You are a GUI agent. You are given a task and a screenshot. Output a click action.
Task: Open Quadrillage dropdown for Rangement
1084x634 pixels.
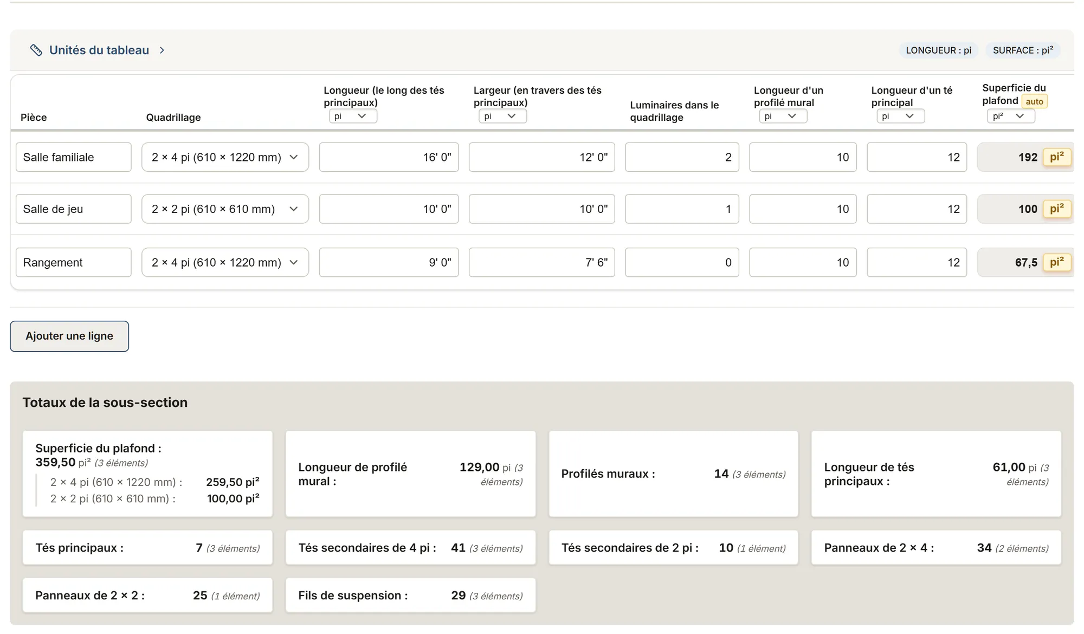[x=225, y=262]
